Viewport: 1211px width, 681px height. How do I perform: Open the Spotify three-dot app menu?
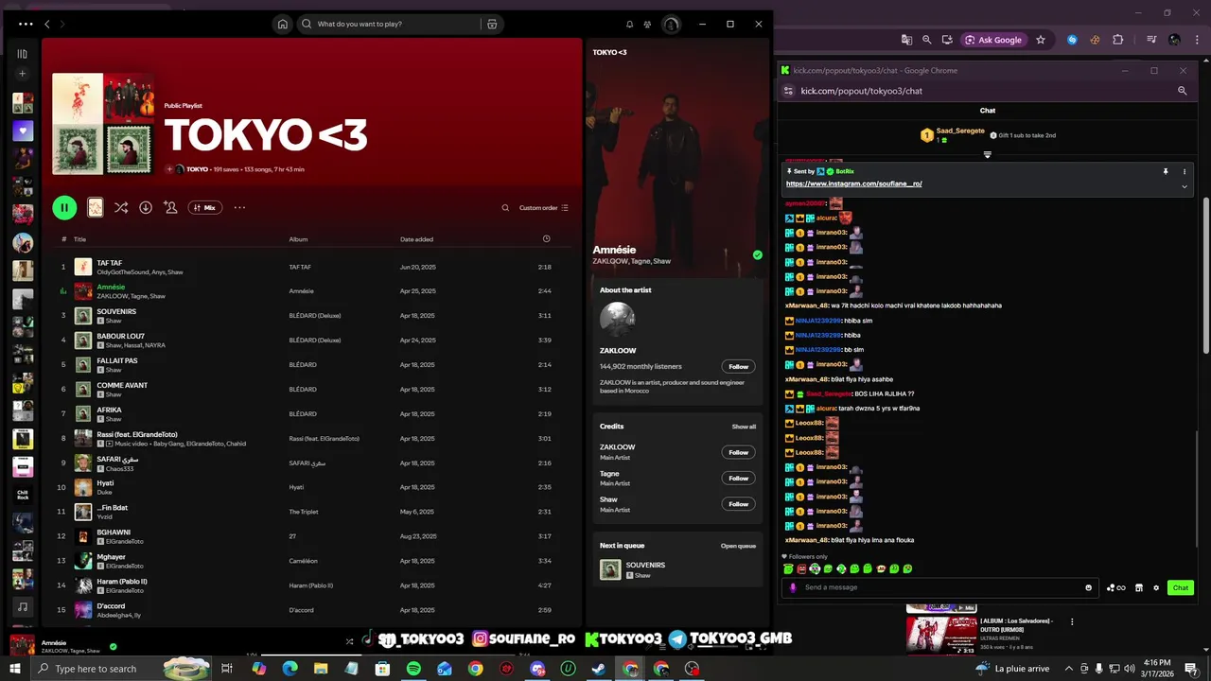click(x=26, y=24)
